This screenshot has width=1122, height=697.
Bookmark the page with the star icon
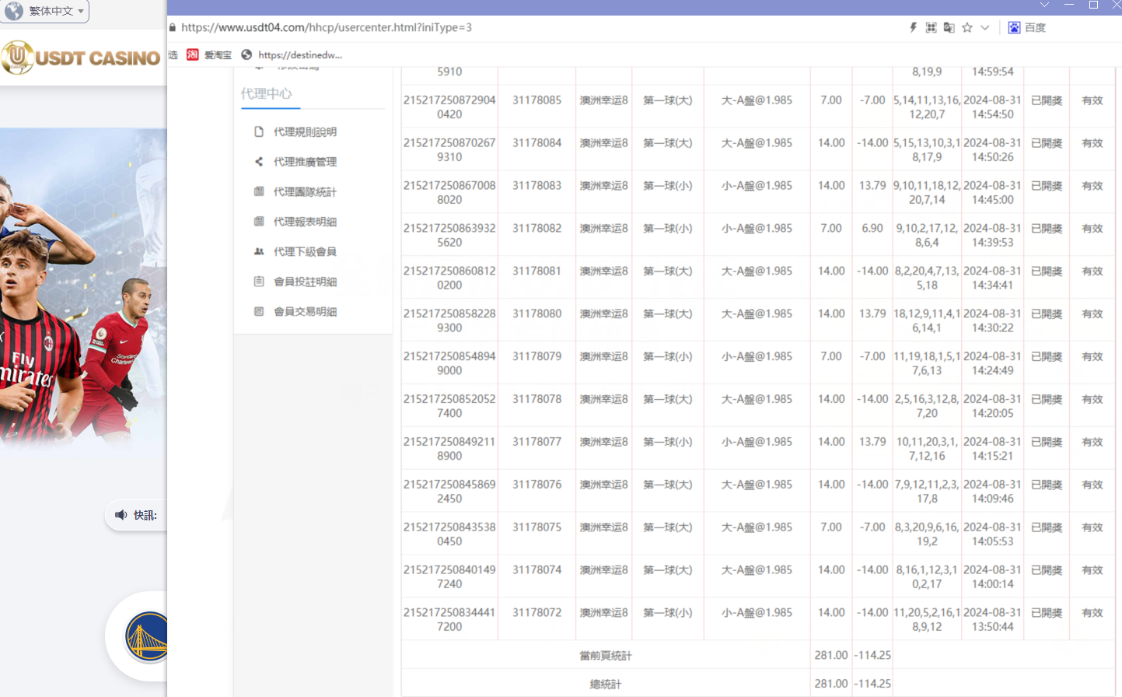(x=966, y=27)
